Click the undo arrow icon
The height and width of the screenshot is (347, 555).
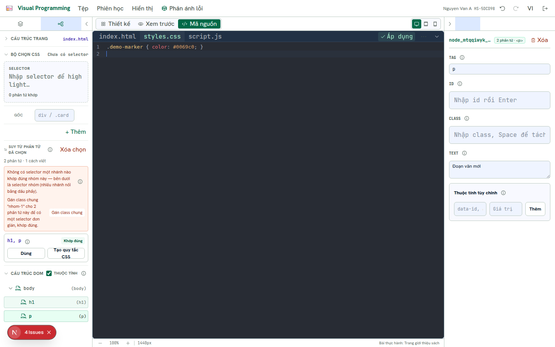(503, 8)
